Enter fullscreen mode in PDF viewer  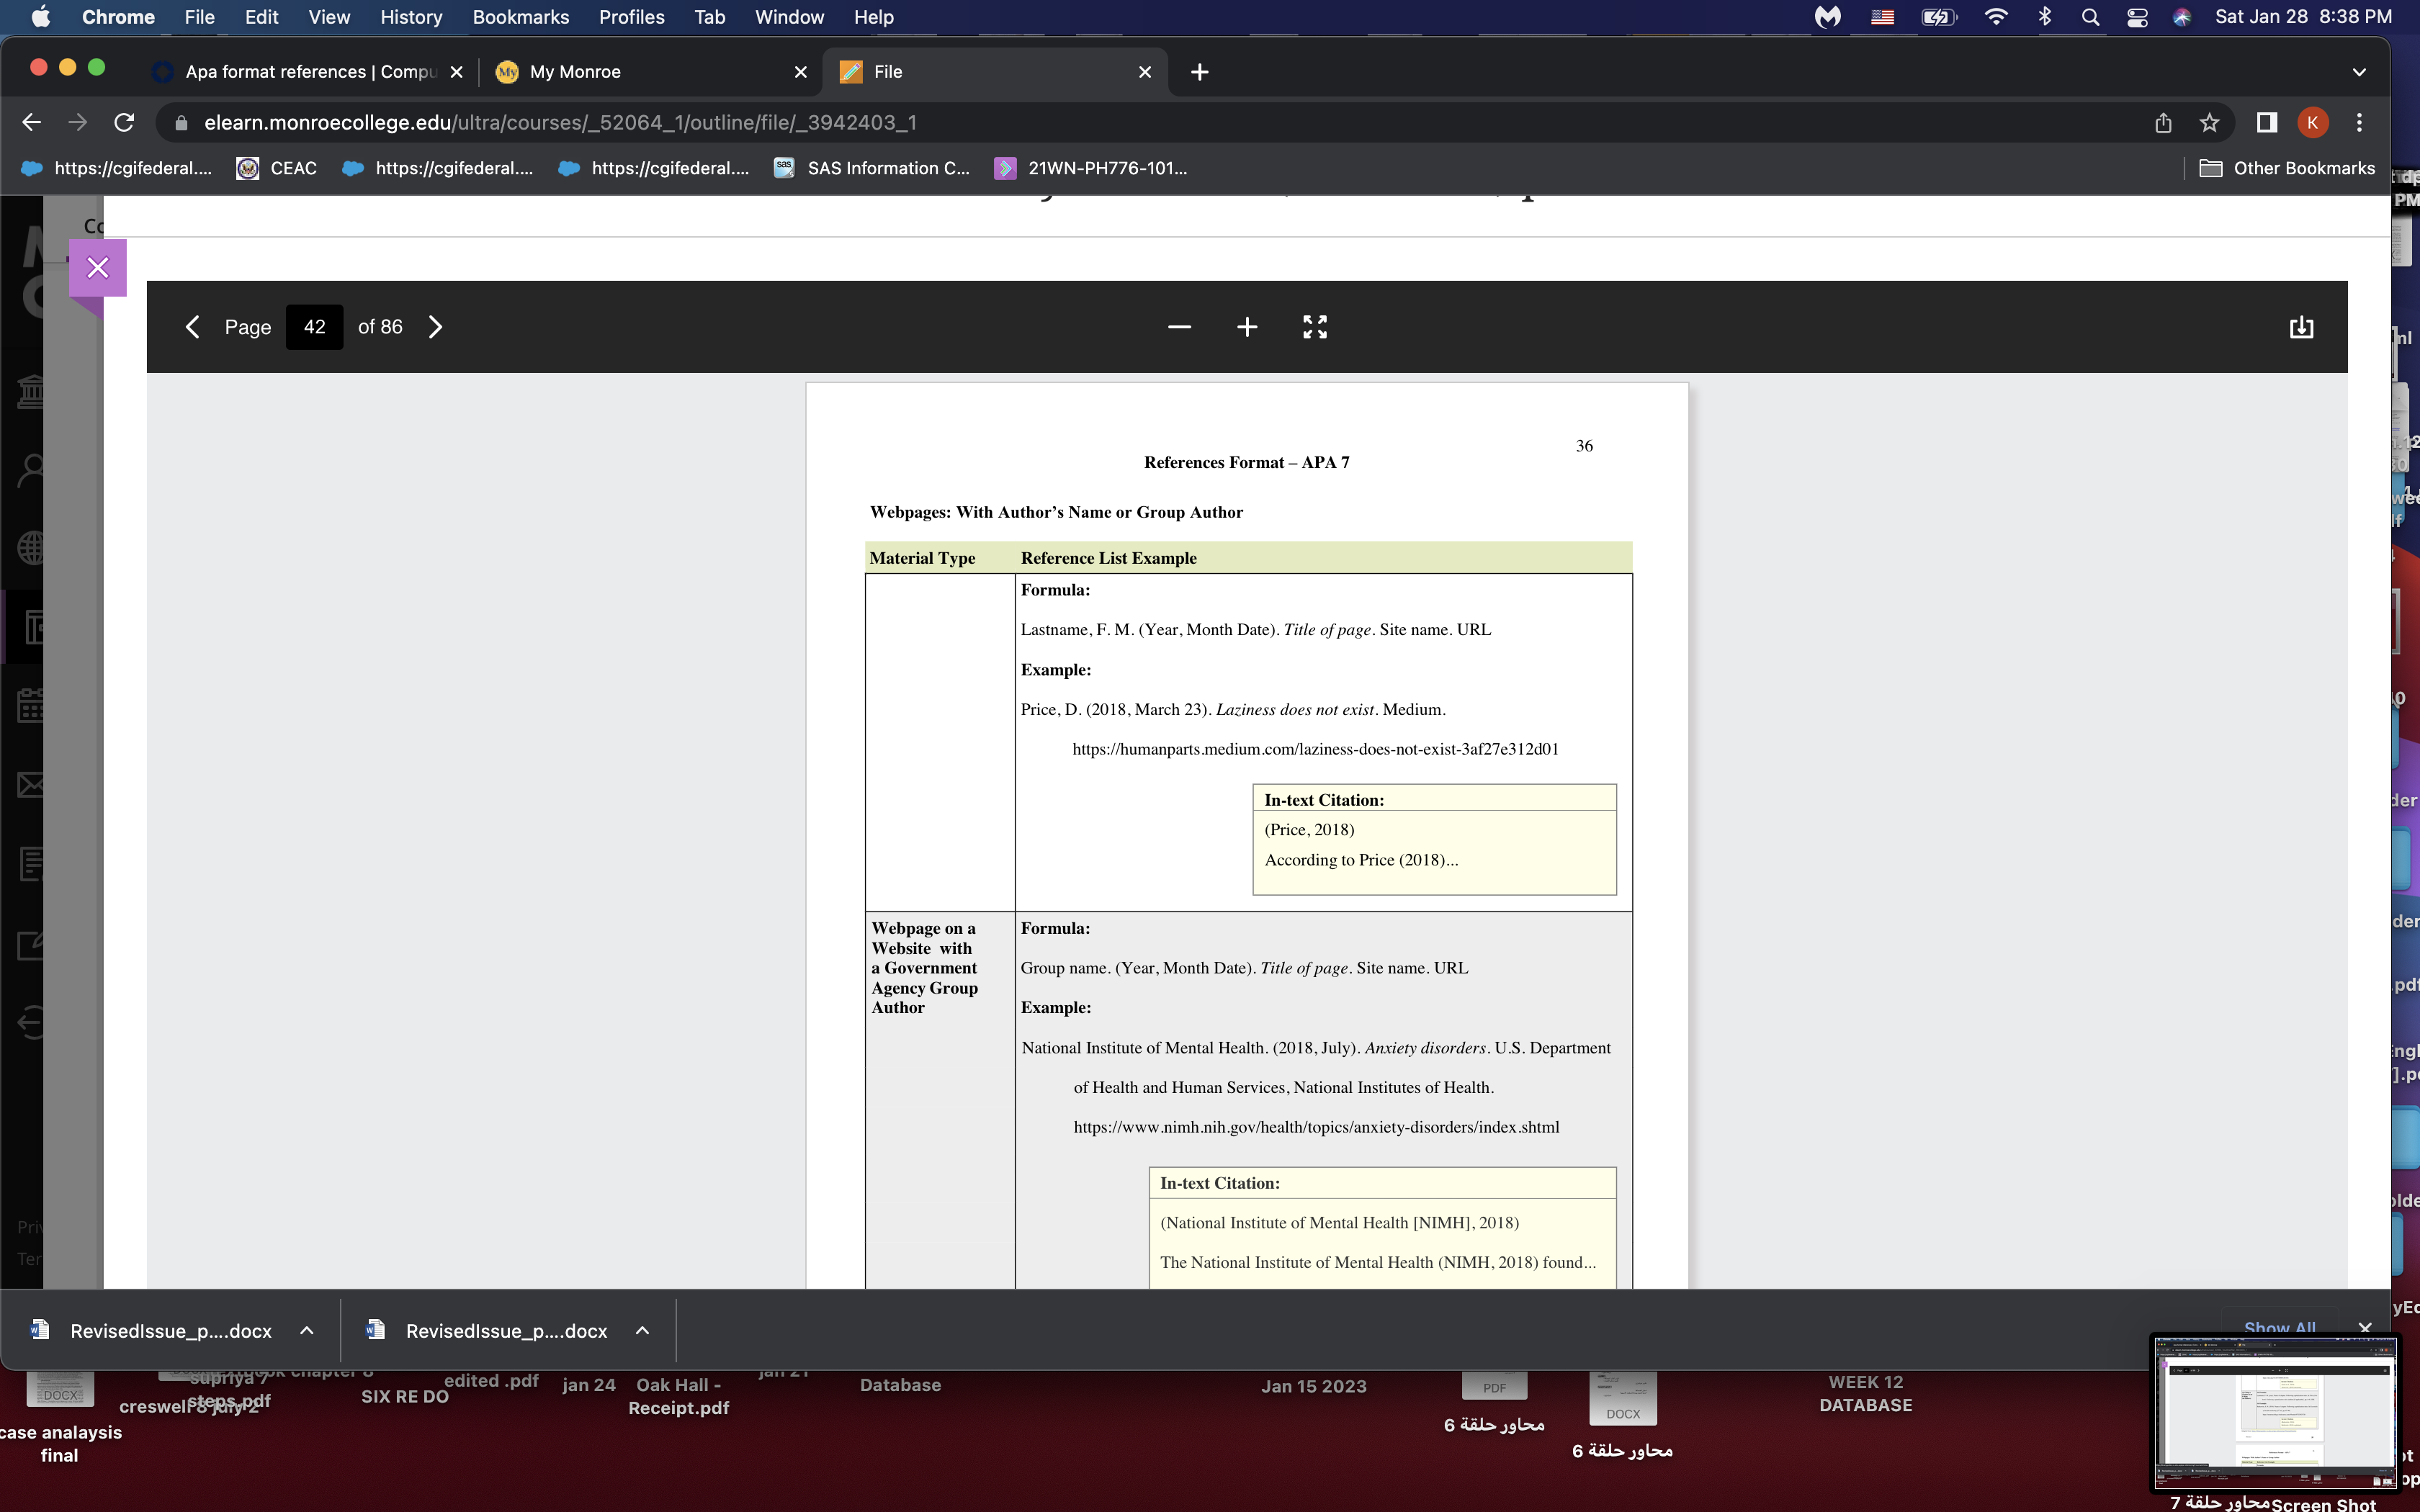[1315, 327]
